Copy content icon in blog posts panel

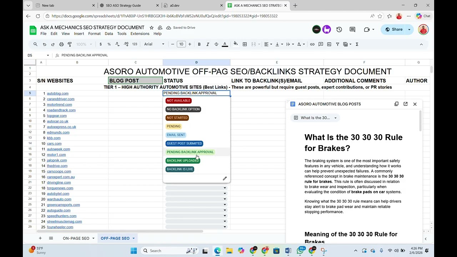tap(396, 104)
